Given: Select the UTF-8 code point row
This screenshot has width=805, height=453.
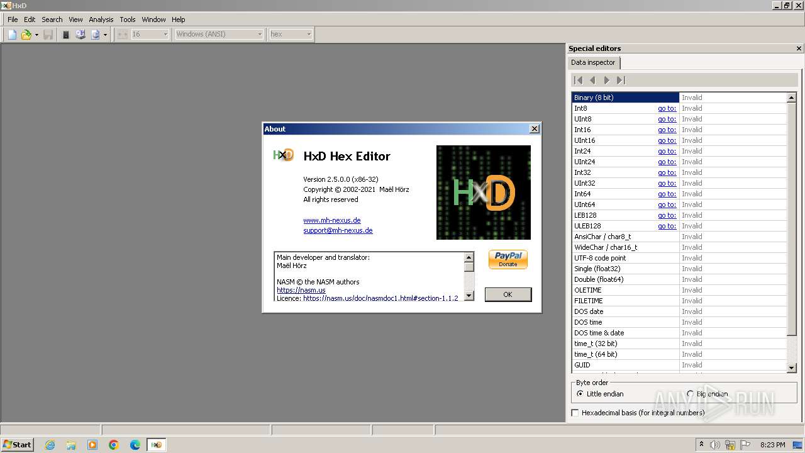Looking at the screenshot, I should click(679, 258).
